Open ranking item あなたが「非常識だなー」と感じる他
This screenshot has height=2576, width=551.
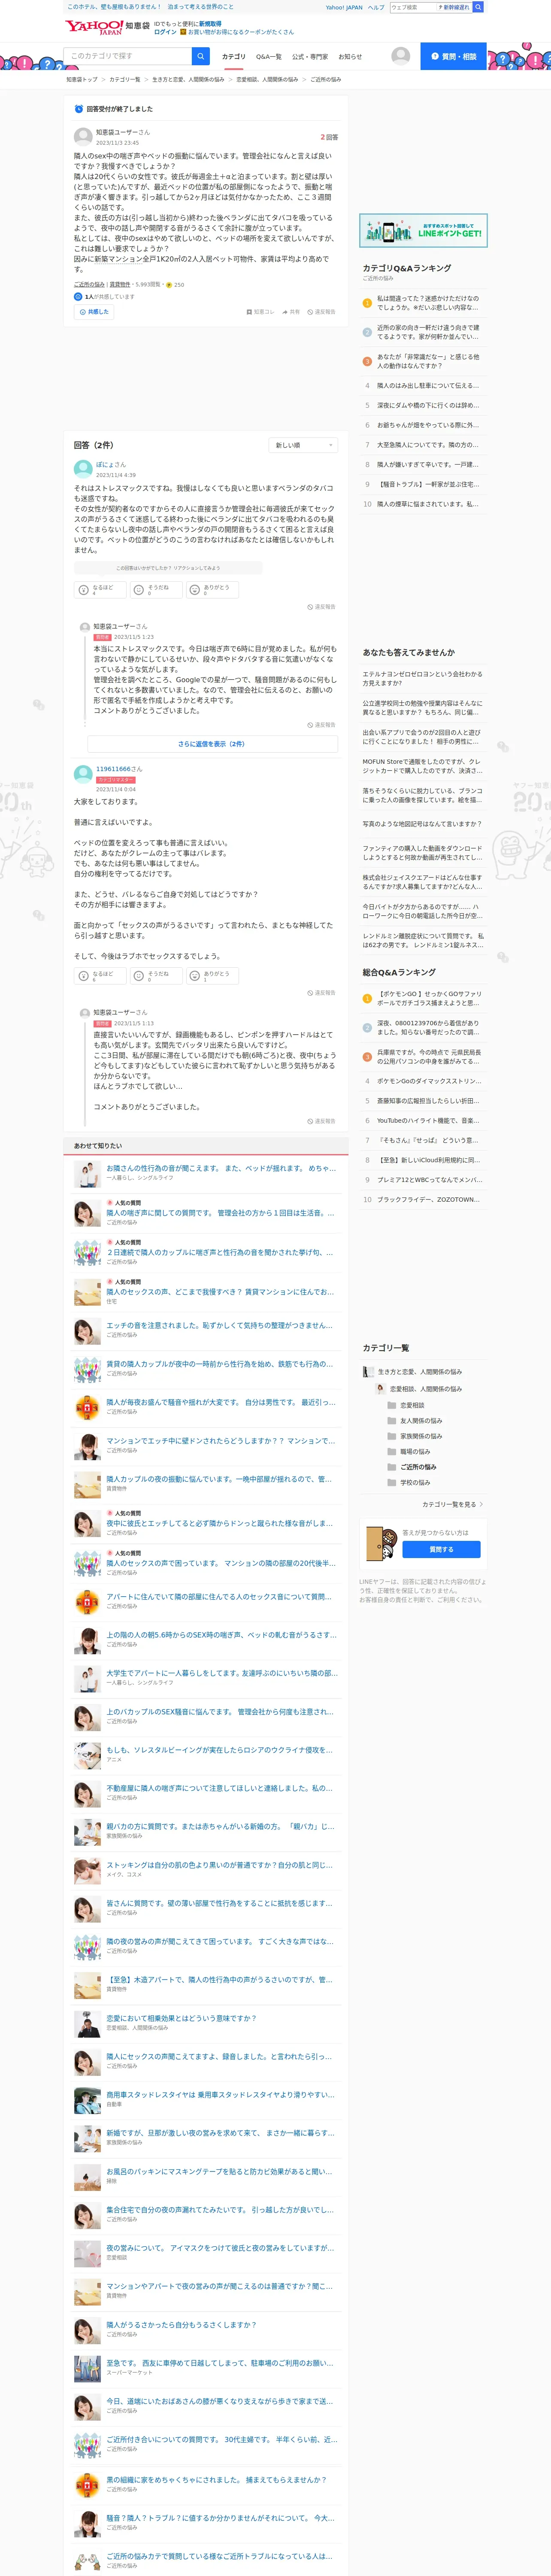428,361
